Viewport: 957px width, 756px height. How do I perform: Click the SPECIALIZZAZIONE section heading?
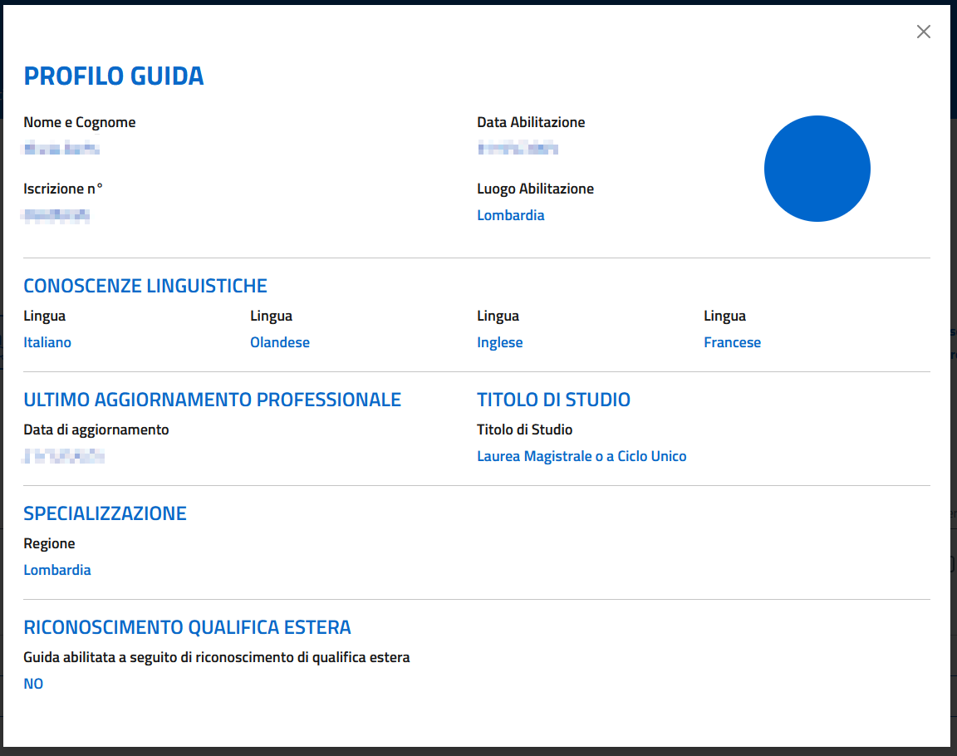click(105, 513)
